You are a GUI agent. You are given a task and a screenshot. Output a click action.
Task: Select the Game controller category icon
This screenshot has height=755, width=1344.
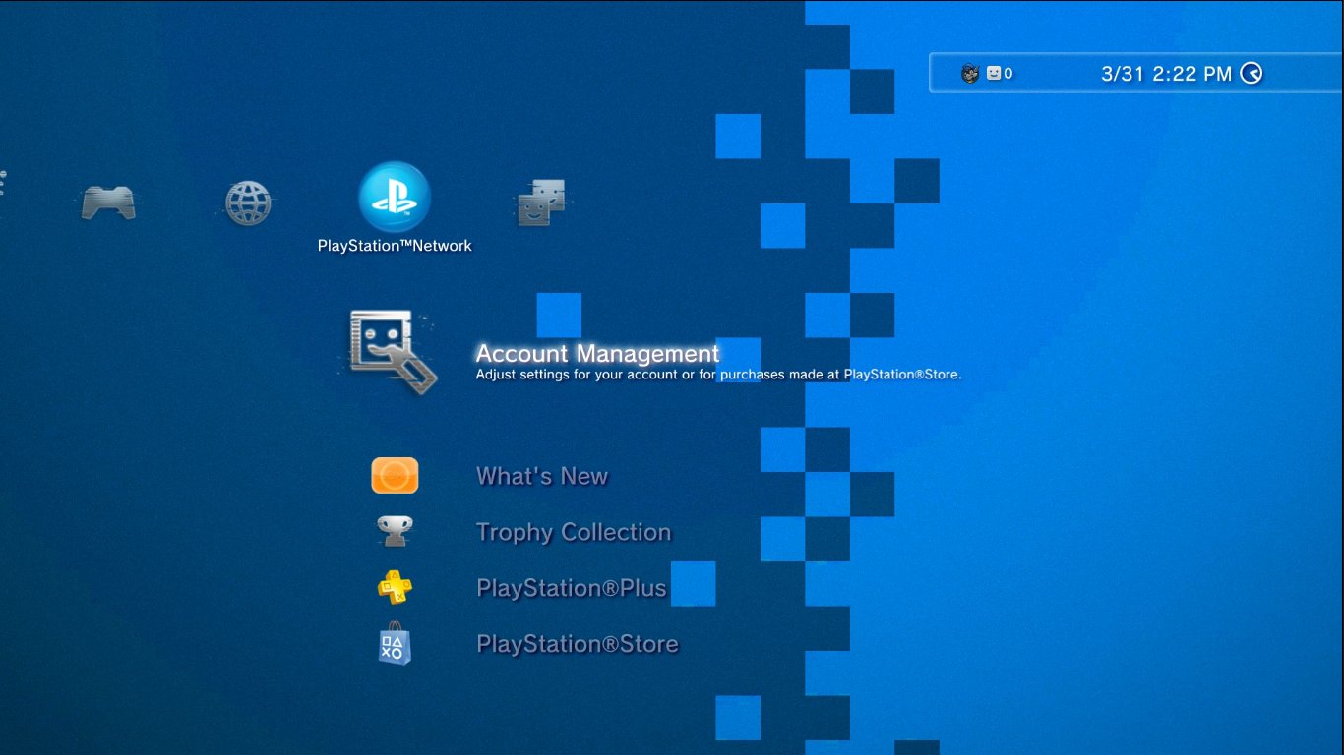108,203
